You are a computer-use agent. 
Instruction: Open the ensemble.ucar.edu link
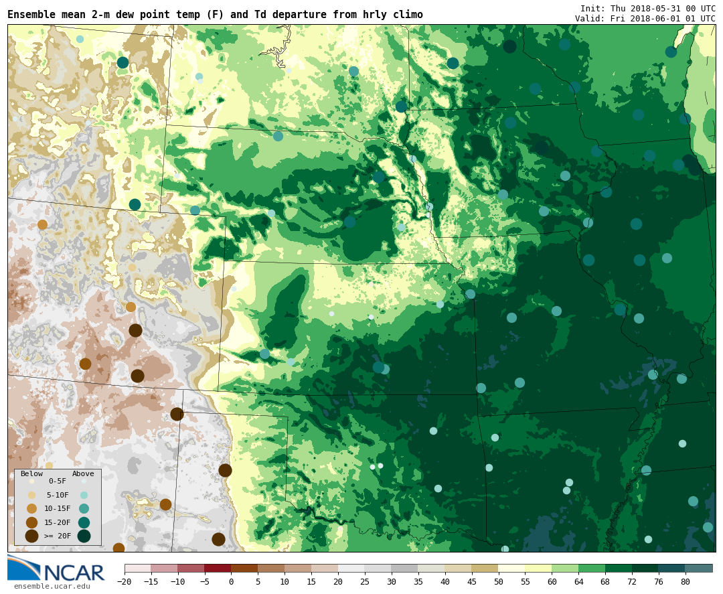52,586
